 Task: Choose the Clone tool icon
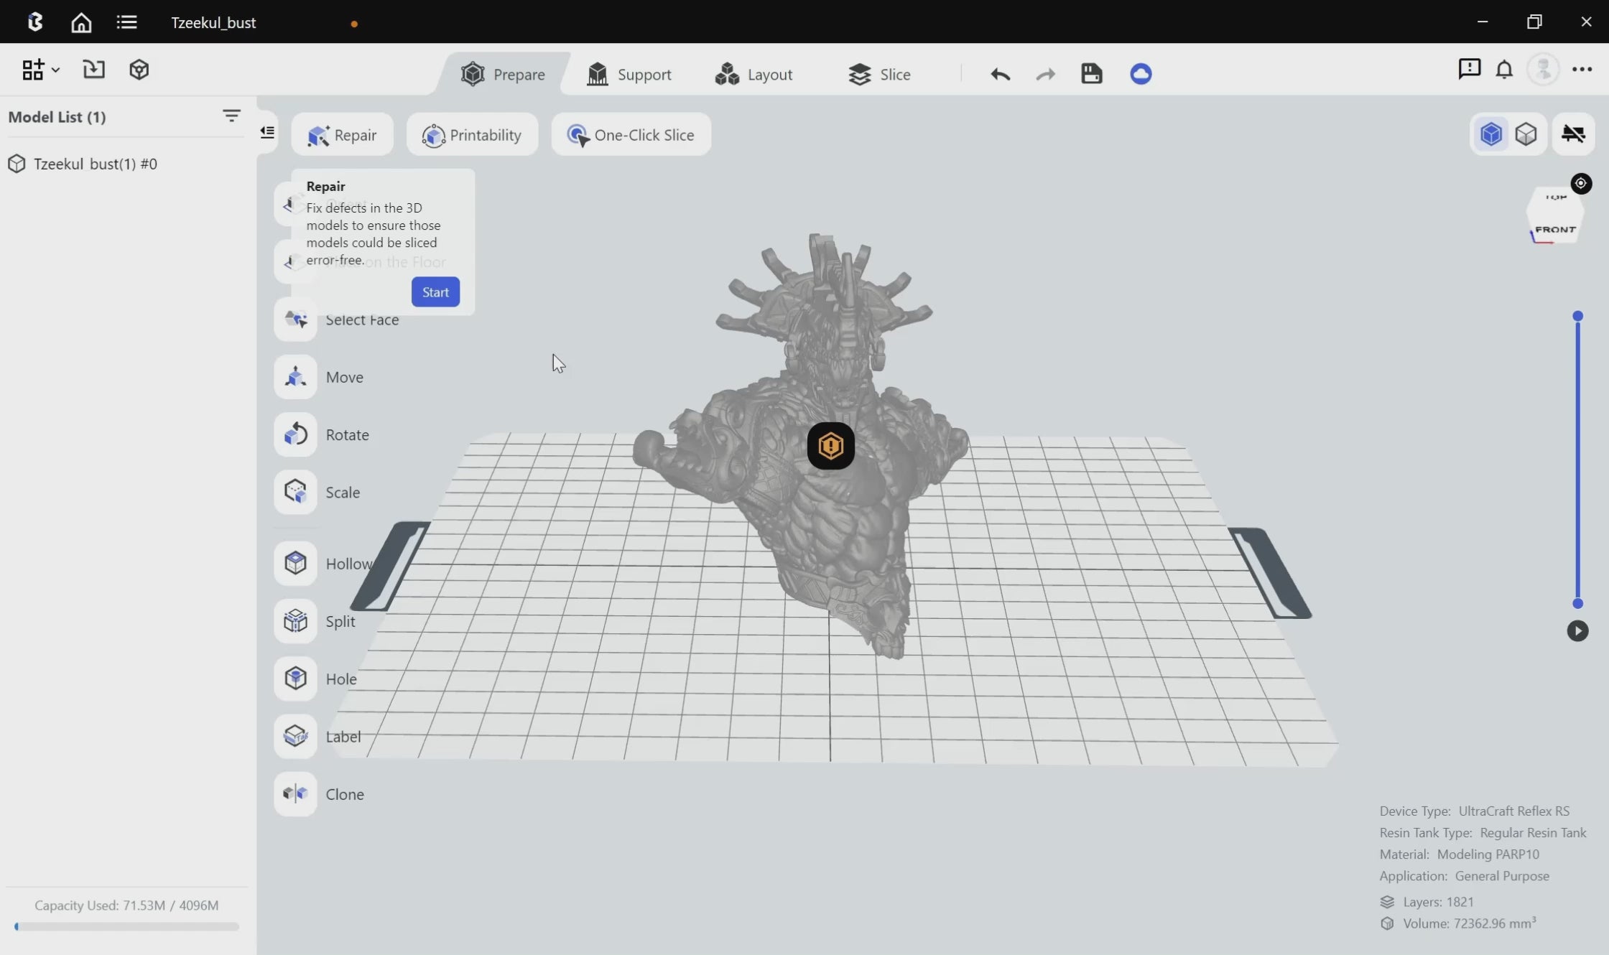(x=295, y=793)
